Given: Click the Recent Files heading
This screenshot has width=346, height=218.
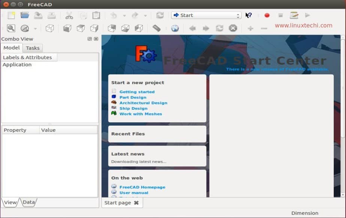Looking at the screenshot, I should coord(128,134).
